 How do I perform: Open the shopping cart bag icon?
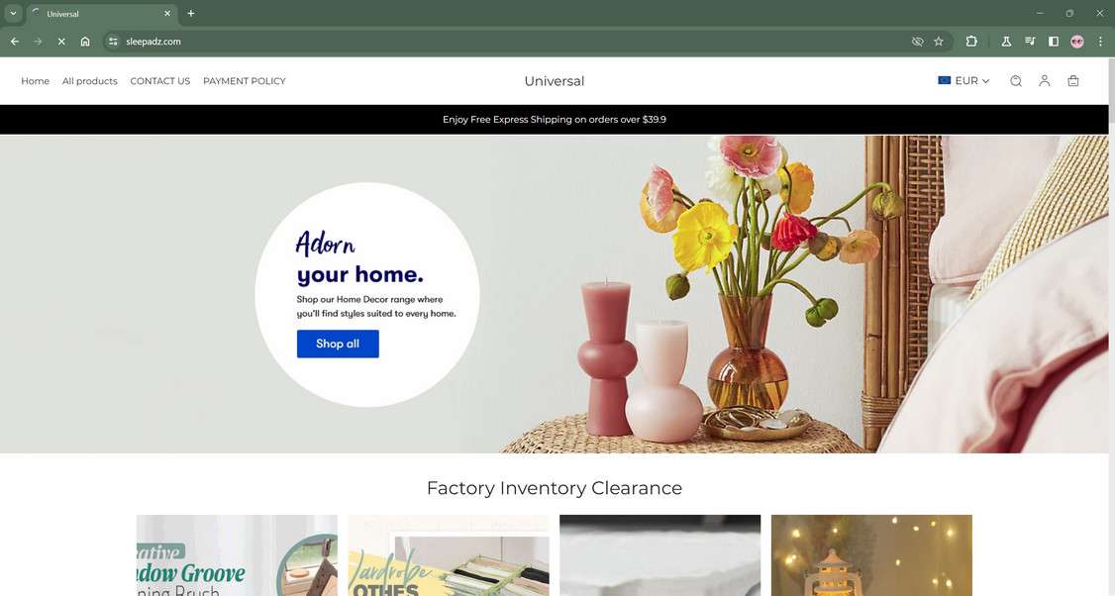click(1073, 81)
